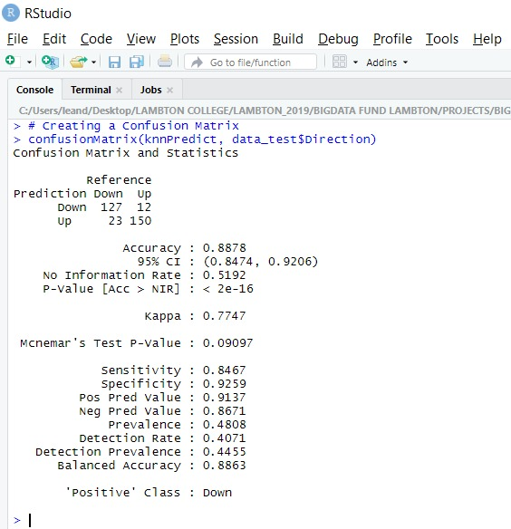The image size is (511, 529).
Task: Open the Edit menu
Action: [54, 39]
